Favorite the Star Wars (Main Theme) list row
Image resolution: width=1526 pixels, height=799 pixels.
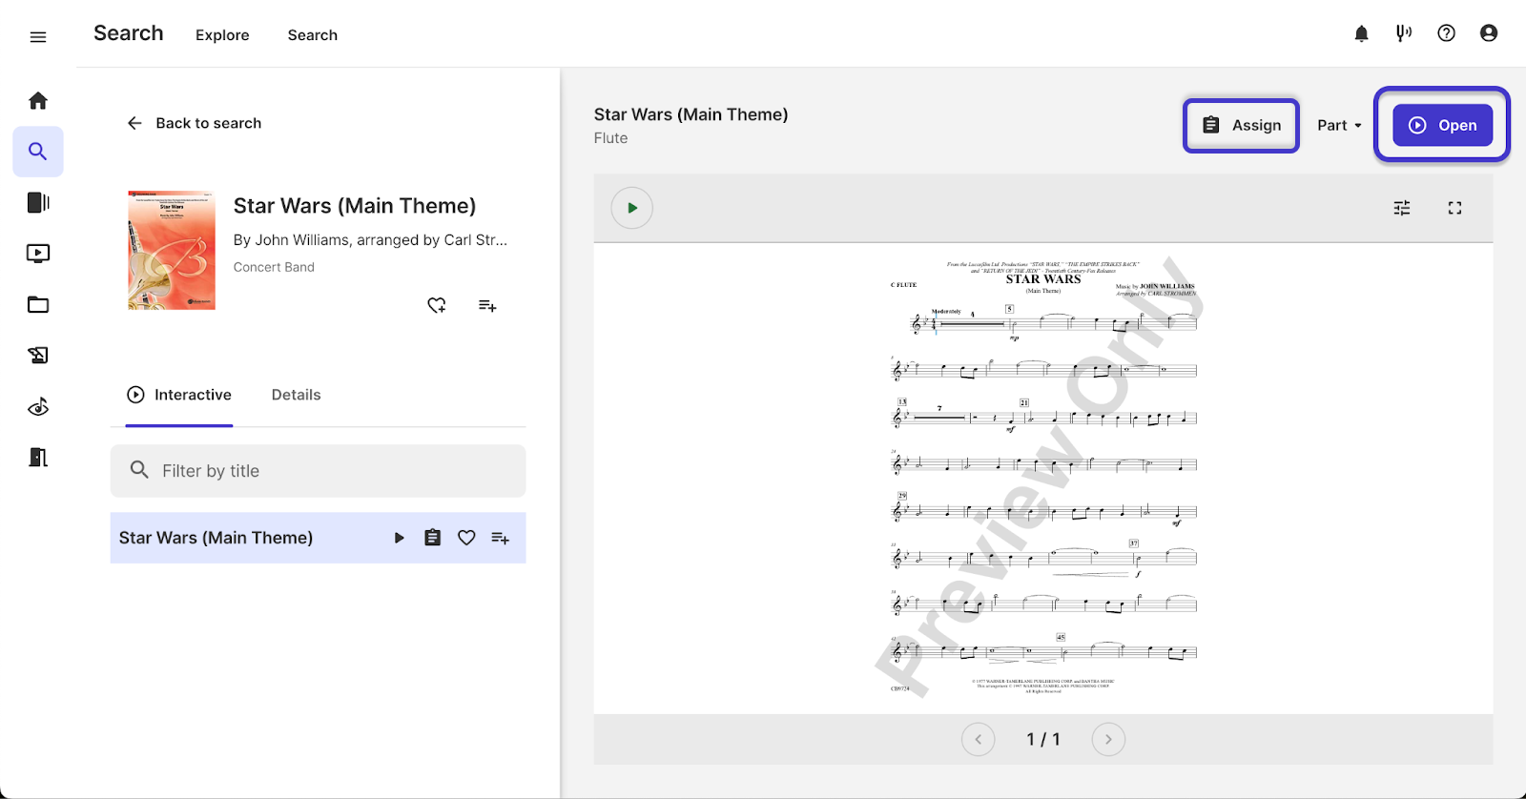coord(466,538)
